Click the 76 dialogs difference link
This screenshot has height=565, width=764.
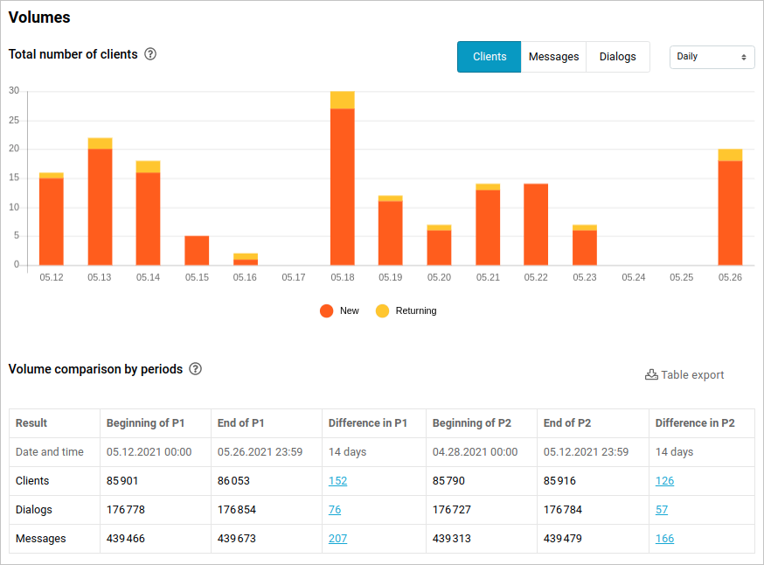point(335,510)
